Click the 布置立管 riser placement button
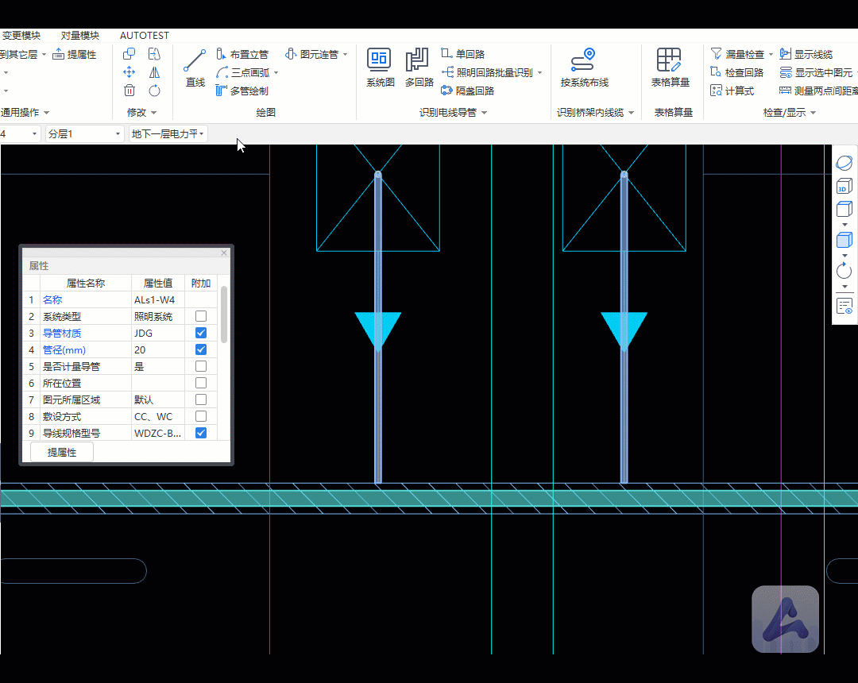This screenshot has width=858, height=683. click(x=242, y=55)
